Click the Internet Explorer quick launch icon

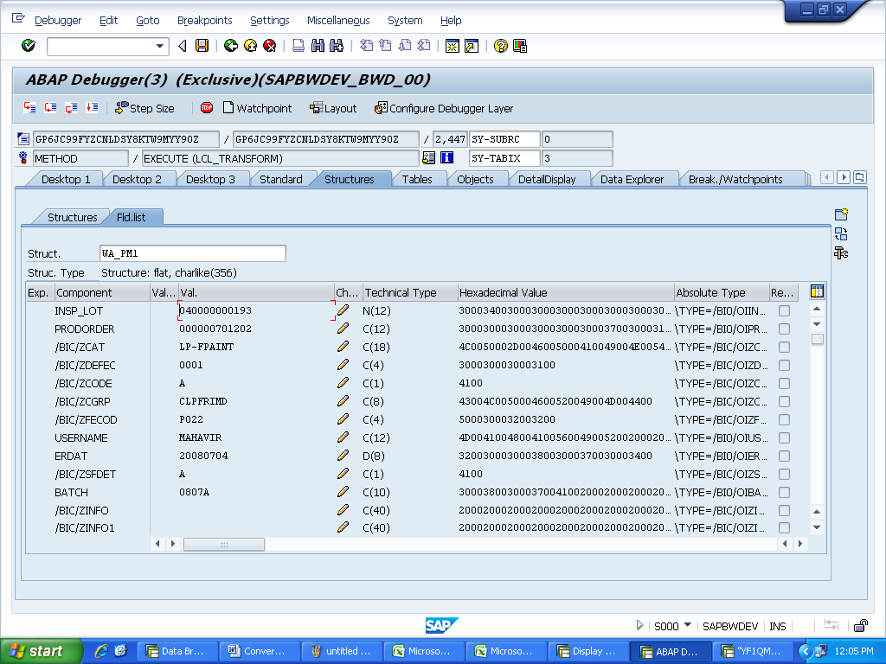pyautogui.click(x=102, y=651)
